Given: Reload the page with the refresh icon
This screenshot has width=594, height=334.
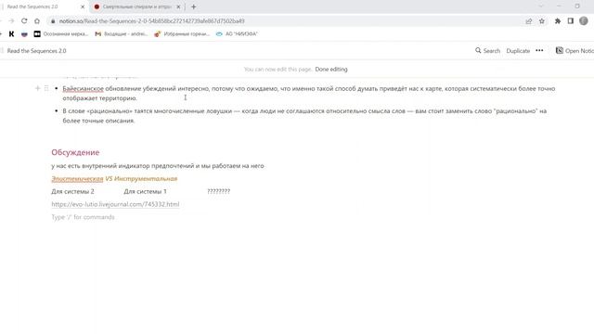Looking at the screenshot, I should point(24,21).
